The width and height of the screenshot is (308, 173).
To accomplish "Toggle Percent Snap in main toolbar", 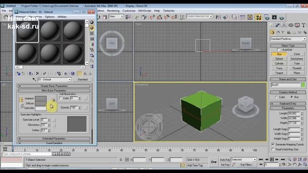I will [167, 17].
